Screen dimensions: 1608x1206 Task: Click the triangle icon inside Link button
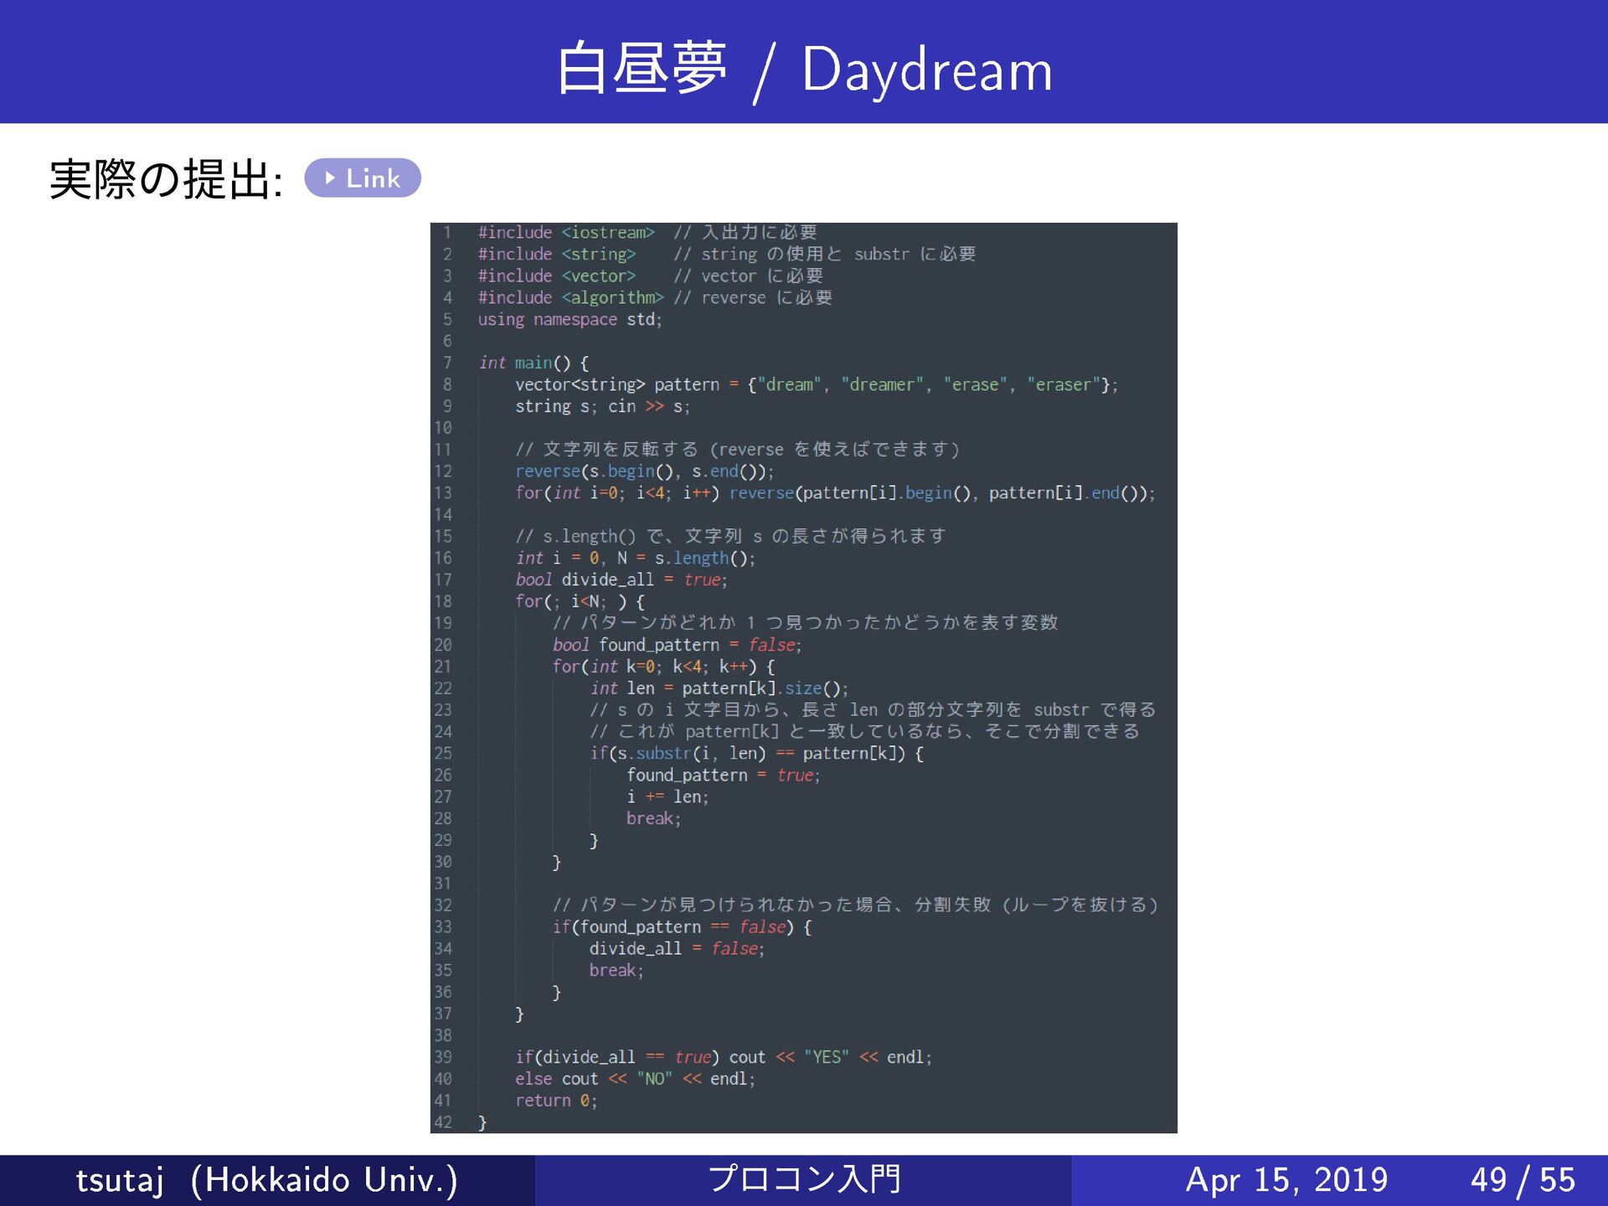[330, 178]
